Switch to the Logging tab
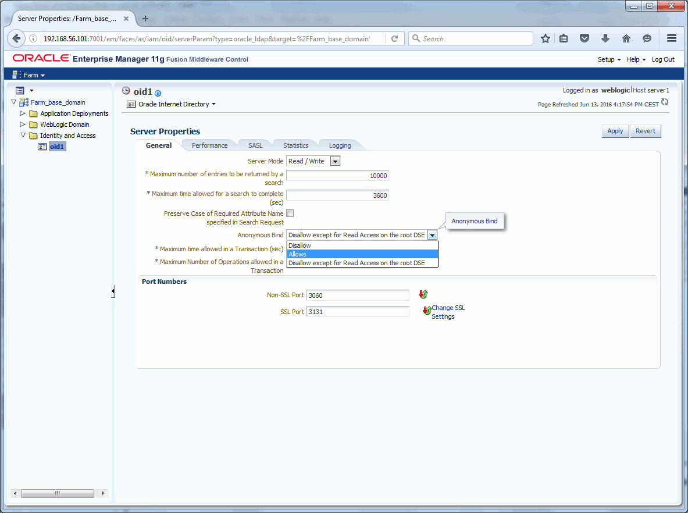 click(340, 145)
